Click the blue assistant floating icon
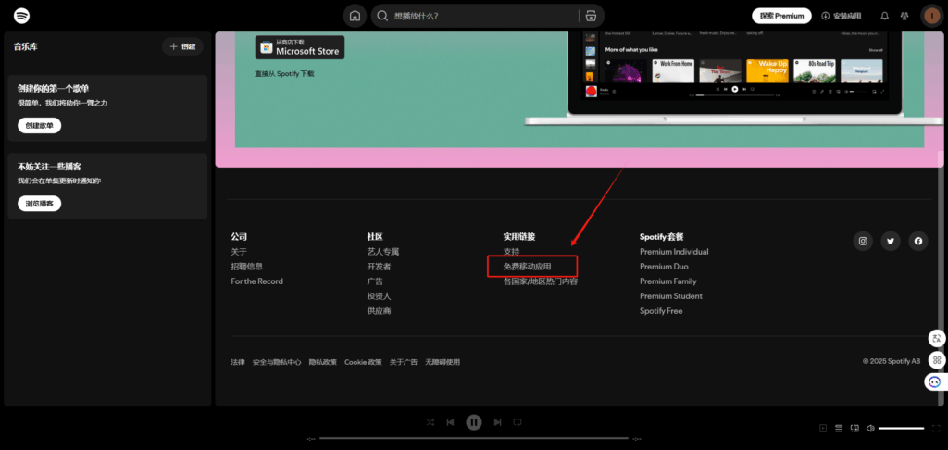The image size is (948, 450). 935,381
